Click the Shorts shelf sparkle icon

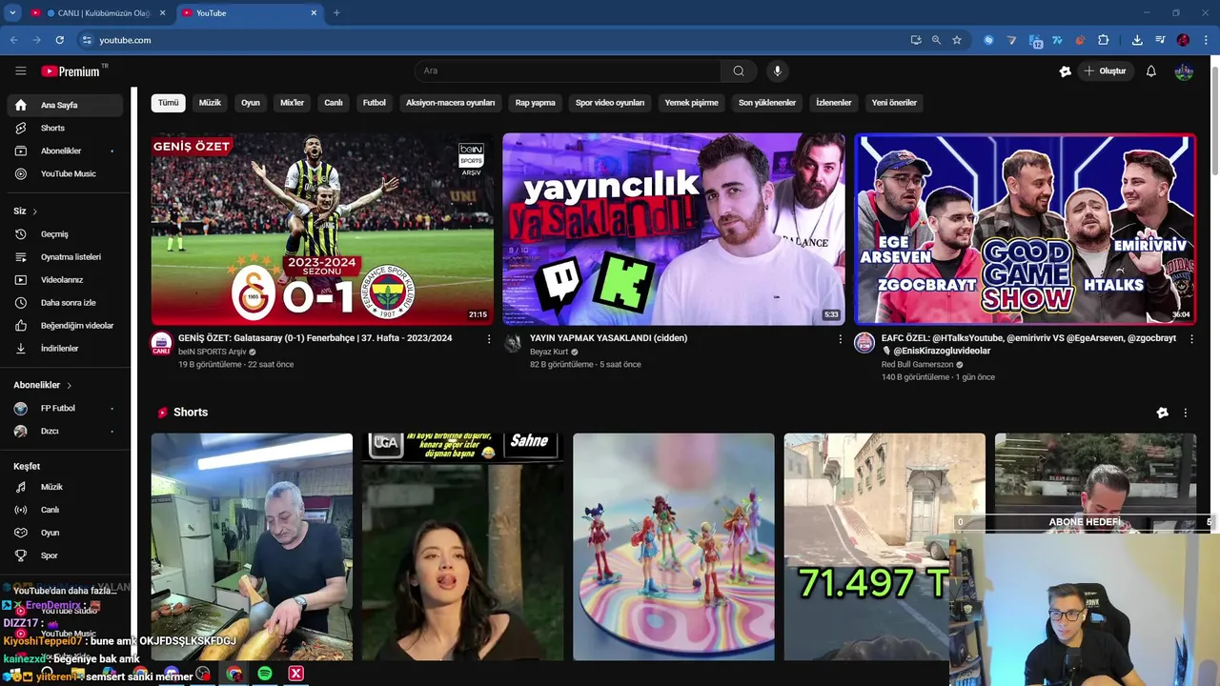(1162, 413)
